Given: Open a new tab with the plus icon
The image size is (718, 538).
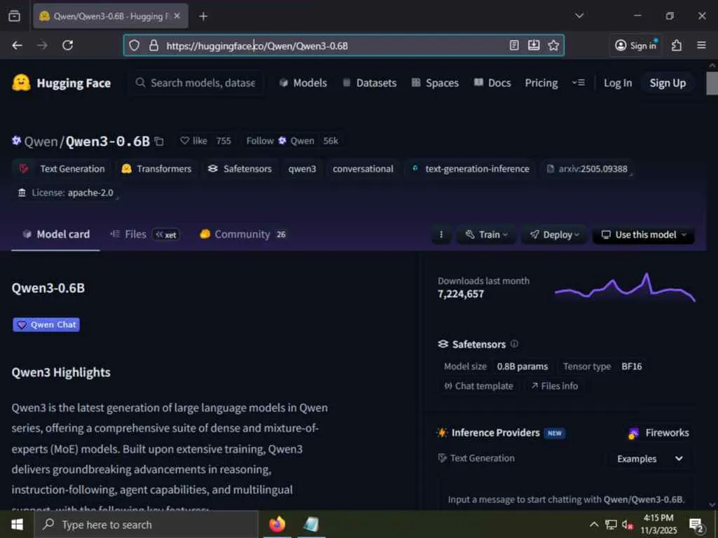Looking at the screenshot, I should 203,17.
